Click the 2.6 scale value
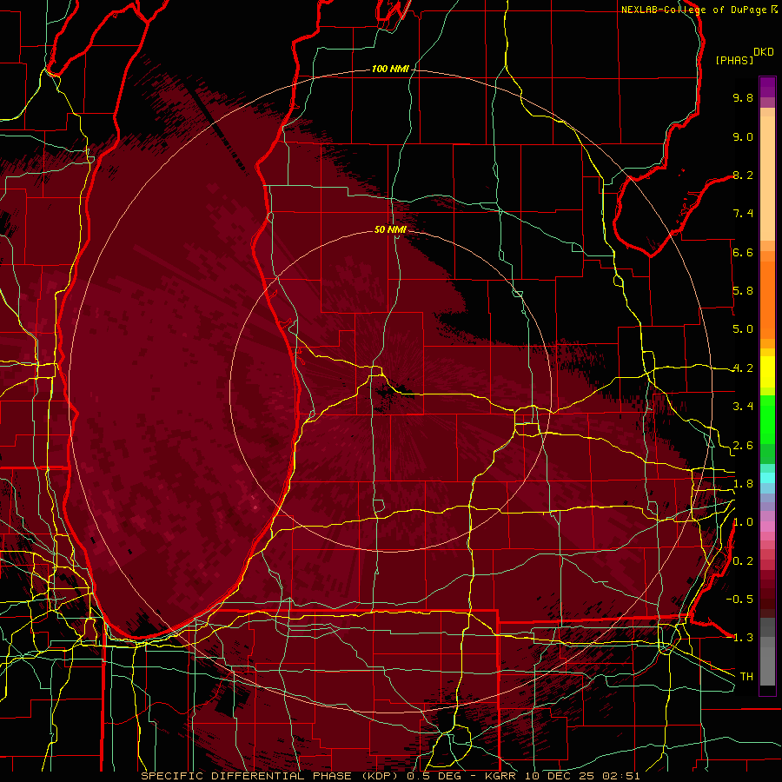 click(x=743, y=446)
